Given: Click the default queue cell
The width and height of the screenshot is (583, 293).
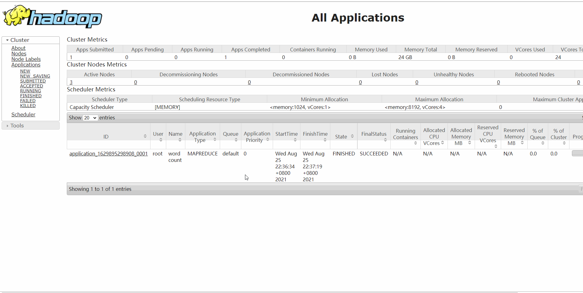Looking at the screenshot, I should point(231,154).
